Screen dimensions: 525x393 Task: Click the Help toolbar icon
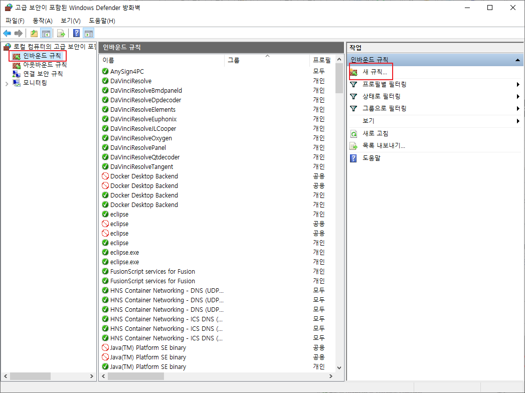[x=77, y=33]
